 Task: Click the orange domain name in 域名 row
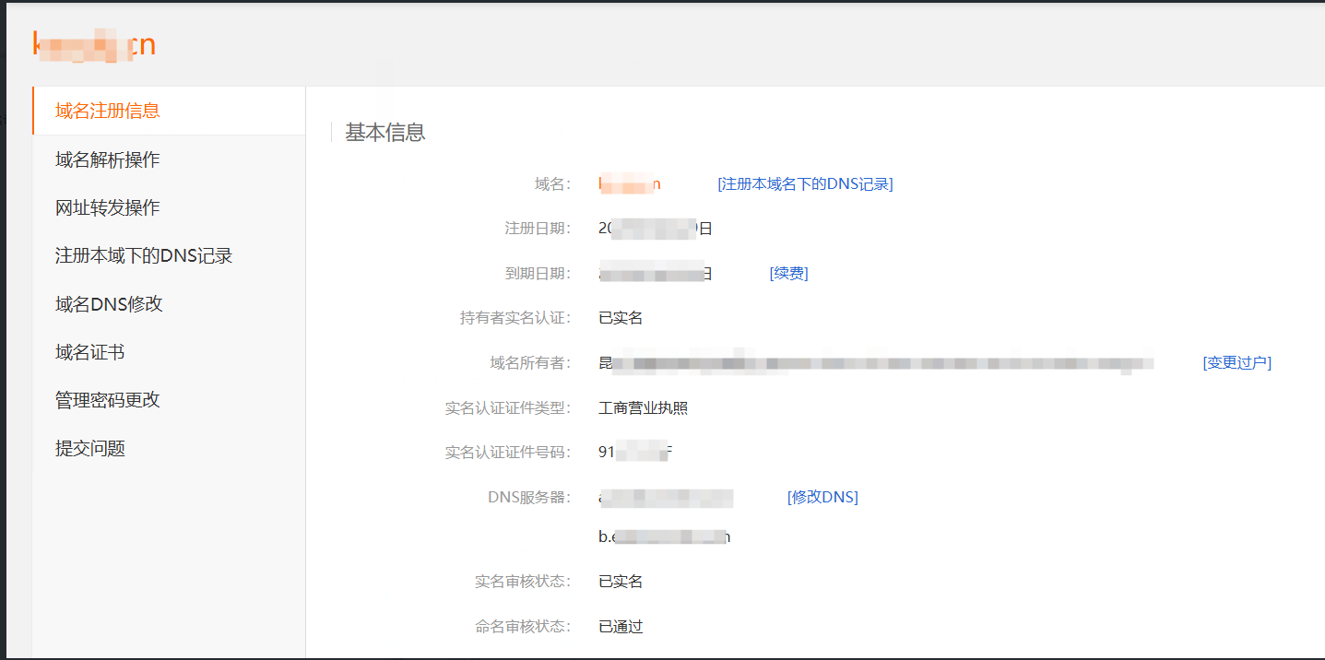(x=630, y=183)
